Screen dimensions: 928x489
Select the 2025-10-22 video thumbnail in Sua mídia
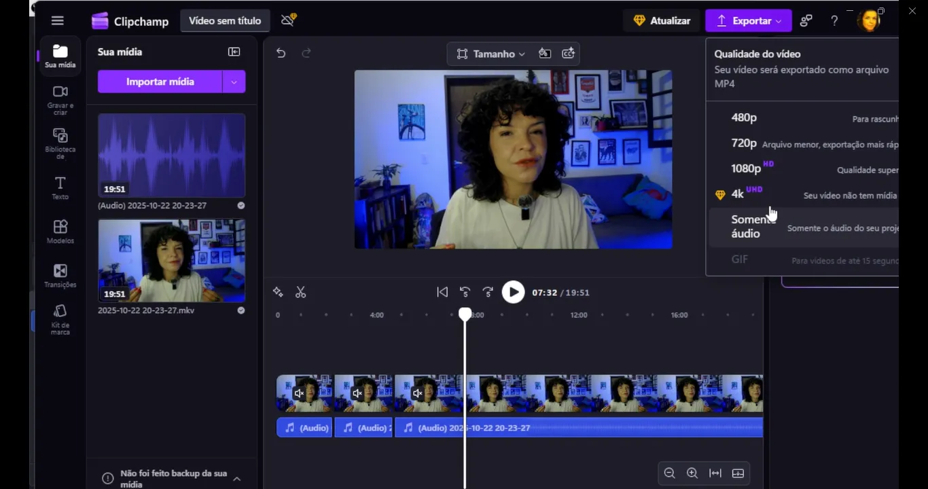click(x=171, y=261)
